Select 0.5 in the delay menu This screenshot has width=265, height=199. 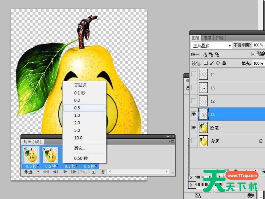pos(84,108)
